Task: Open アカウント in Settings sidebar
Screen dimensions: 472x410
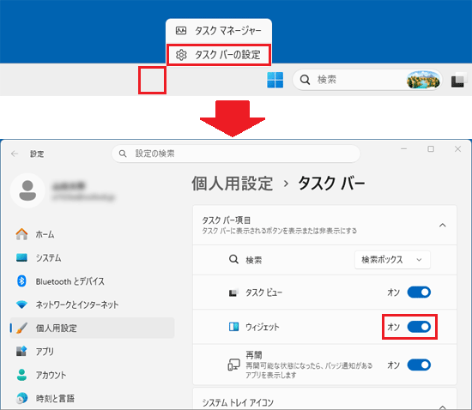Action: pos(92,375)
